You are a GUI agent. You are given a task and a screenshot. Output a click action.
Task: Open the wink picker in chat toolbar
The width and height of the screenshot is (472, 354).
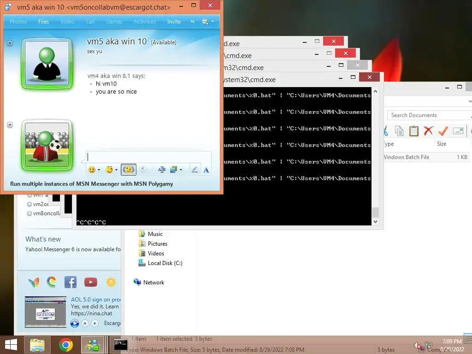coord(109,170)
